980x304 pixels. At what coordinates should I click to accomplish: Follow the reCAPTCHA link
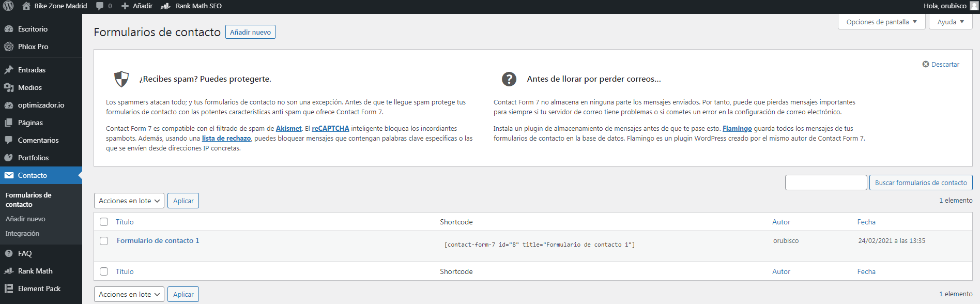click(330, 128)
